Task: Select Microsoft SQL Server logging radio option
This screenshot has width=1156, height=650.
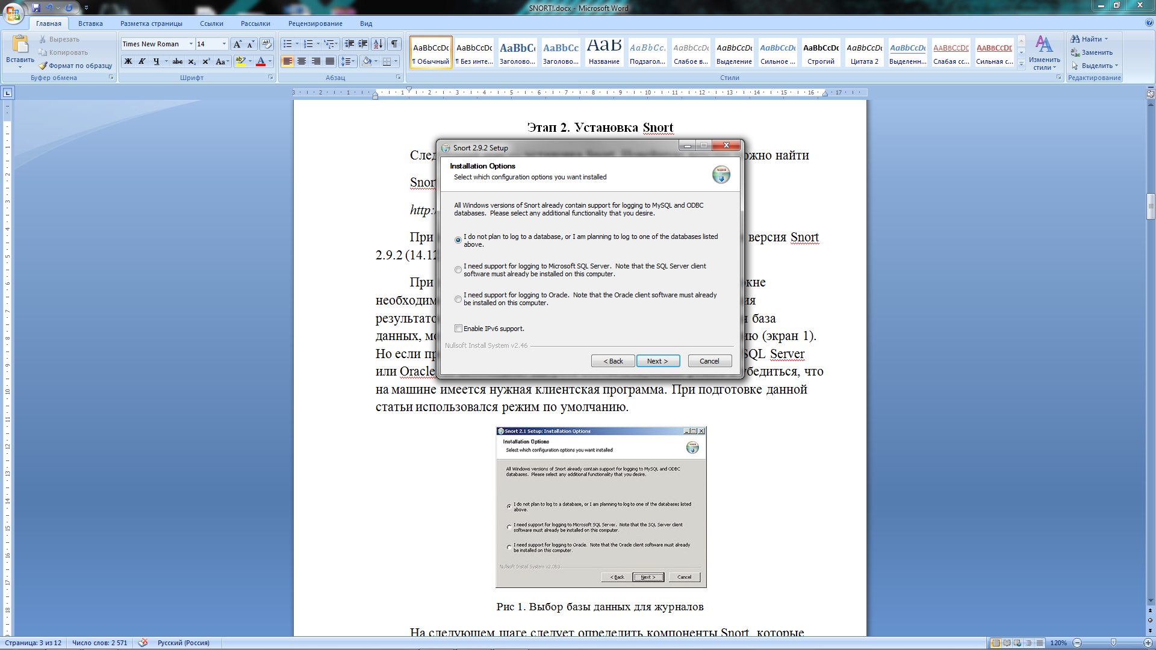Action: (x=458, y=270)
